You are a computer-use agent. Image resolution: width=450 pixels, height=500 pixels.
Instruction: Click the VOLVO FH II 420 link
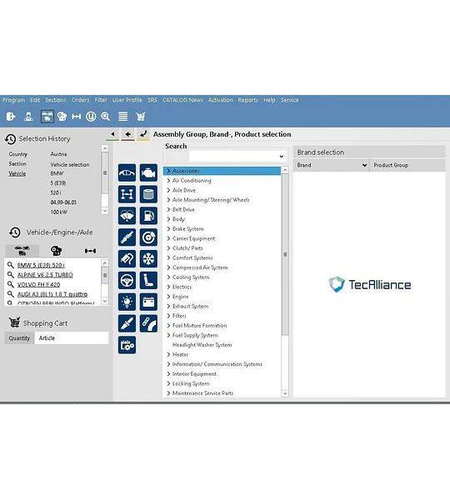click(x=38, y=284)
